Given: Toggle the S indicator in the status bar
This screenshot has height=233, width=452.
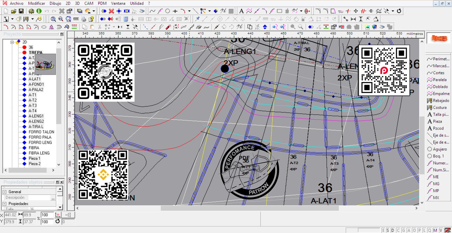Looking at the screenshot, I should click(x=388, y=230).
